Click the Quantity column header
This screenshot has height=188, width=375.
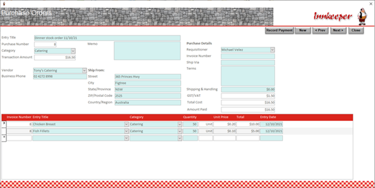point(190,117)
